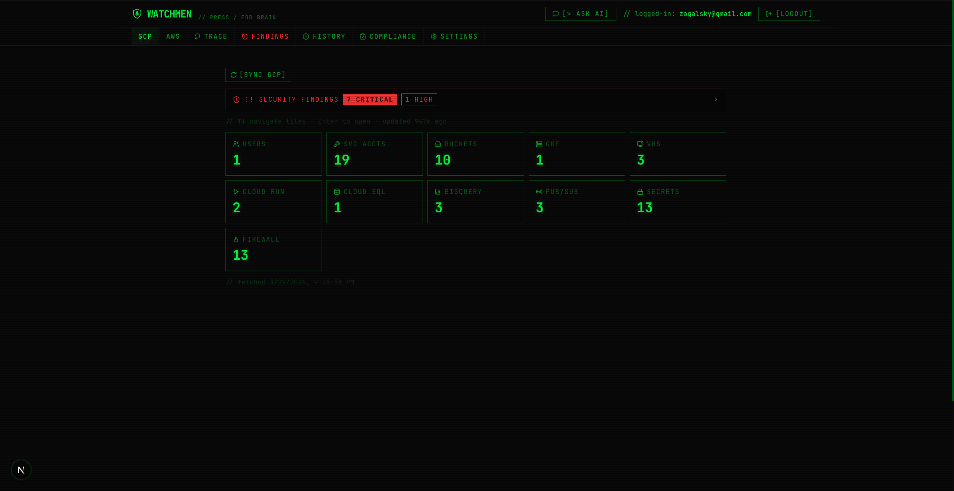Click the clipboard icon in COMPLIANCE tab
Image resolution: width=954 pixels, height=491 pixels.
click(x=363, y=36)
